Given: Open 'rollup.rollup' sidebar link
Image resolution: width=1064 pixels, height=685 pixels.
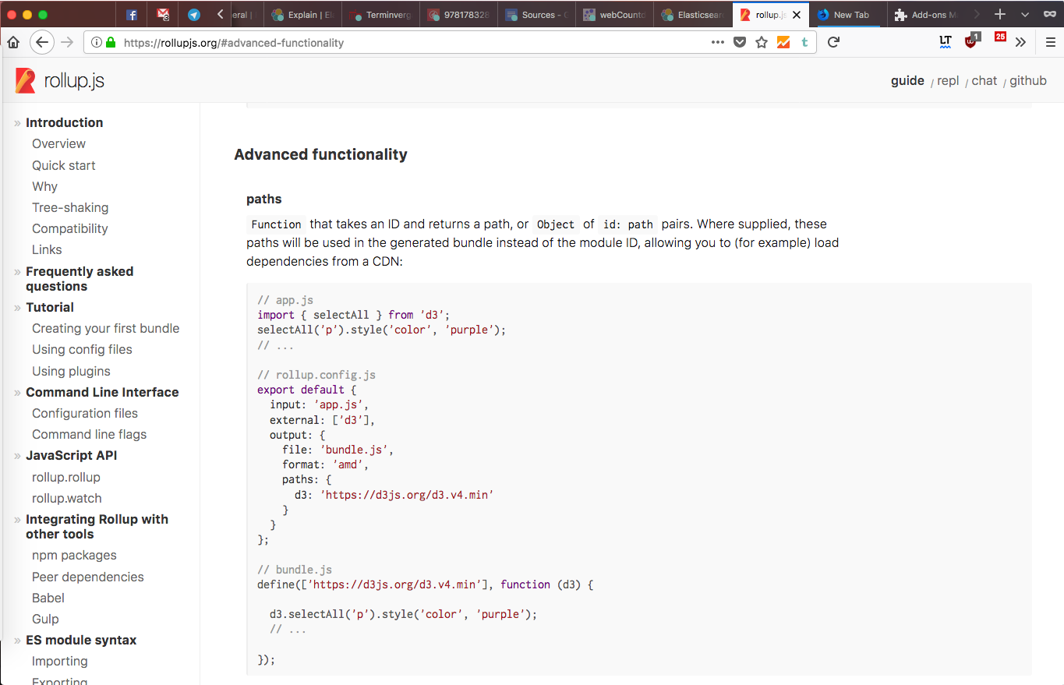Looking at the screenshot, I should pyautogui.click(x=65, y=477).
